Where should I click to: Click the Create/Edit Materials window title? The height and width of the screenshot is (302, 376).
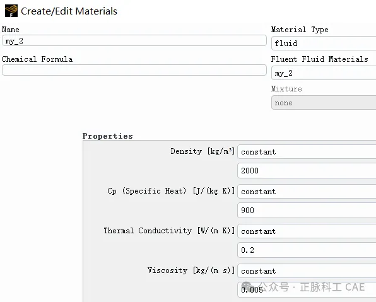[69, 11]
